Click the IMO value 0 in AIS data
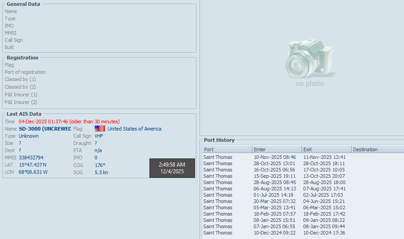The height and width of the screenshot is (239, 404). coord(96,158)
